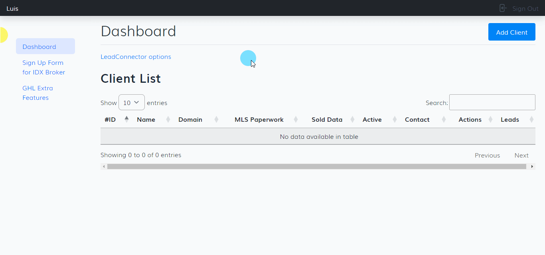The height and width of the screenshot is (255, 545).
Task: Click the Sign Out door icon
Action: pos(503,8)
